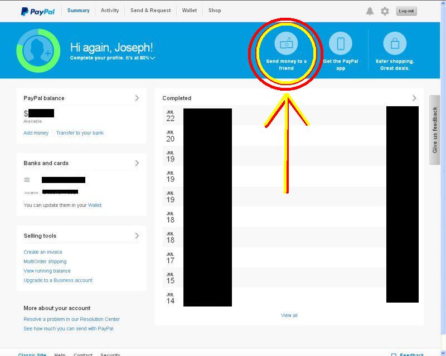Click the PayPal balance heading
Viewport: 446px width, 356px height.
pos(44,98)
